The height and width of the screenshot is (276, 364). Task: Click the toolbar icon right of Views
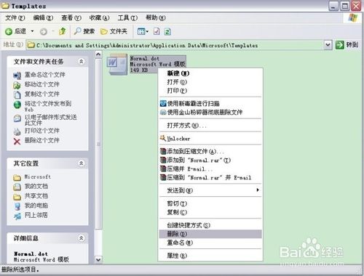coord(157,31)
